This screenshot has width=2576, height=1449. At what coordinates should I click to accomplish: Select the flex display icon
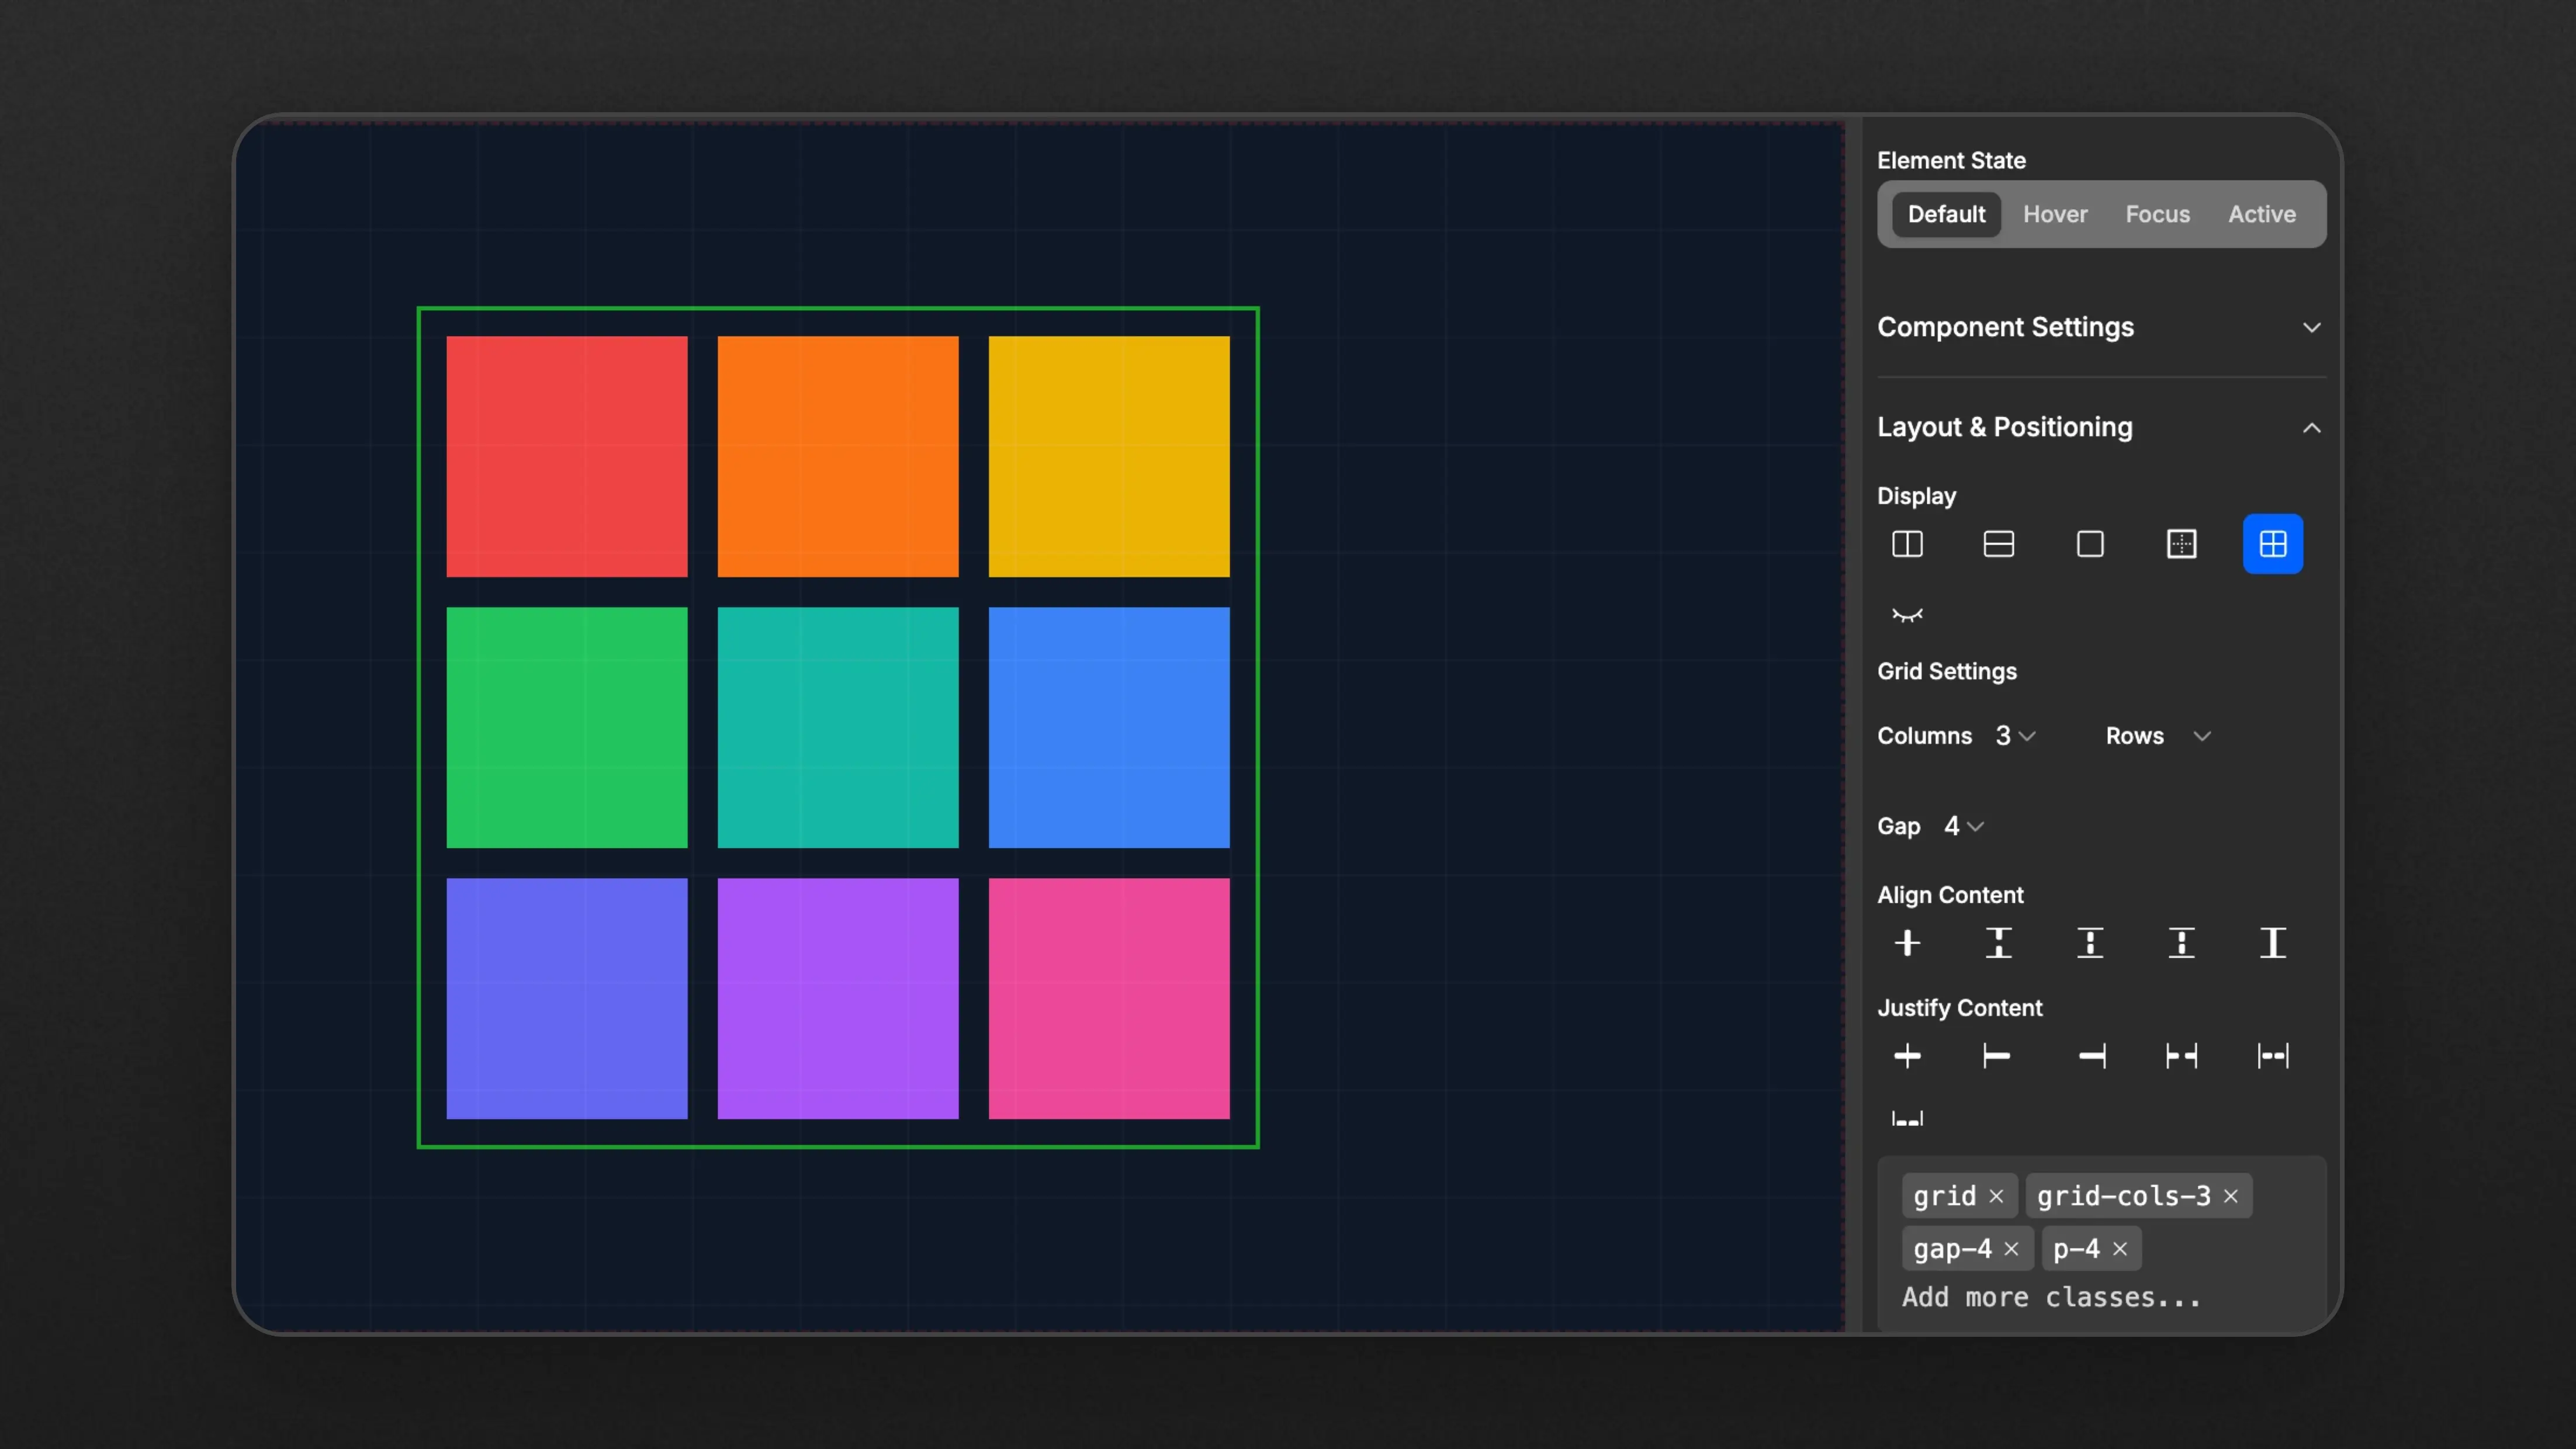1907,543
